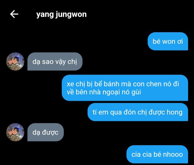Image resolution: width=194 pixels, height=165 pixels.
Task: Select the 'bé won ơi' message bubble
Action: [168, 41]
